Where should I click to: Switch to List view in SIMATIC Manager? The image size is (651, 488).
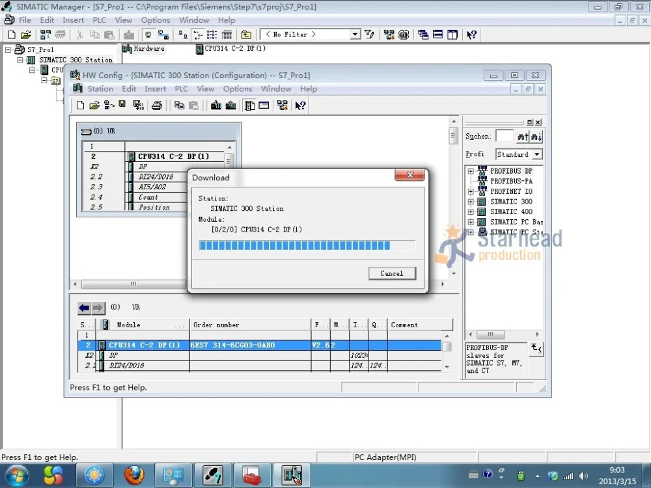[212, 35]
